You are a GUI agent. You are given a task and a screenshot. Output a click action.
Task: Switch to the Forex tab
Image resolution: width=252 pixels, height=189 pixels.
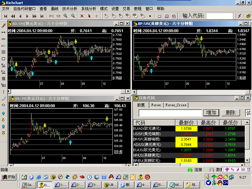156,105
